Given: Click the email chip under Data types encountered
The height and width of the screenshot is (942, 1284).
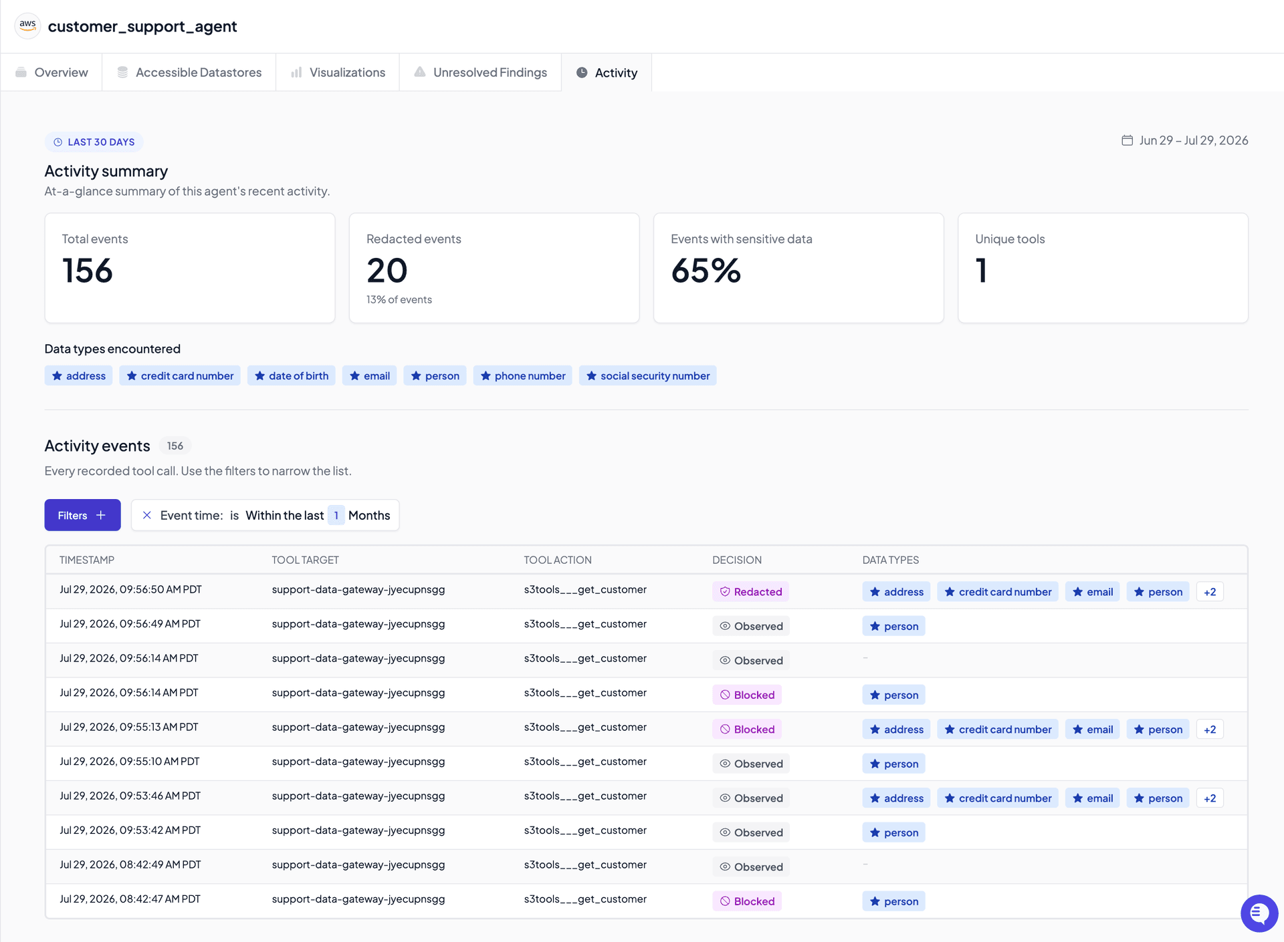Looking at the screenshot, I should coord(370,375).
